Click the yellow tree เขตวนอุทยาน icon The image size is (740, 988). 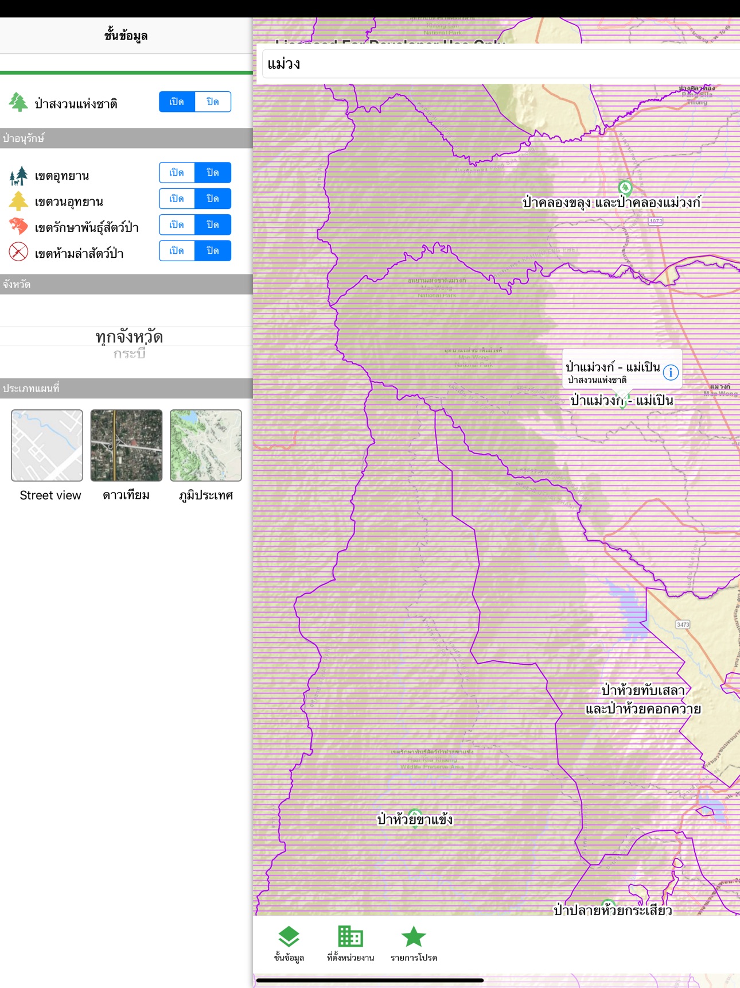point(18,201)
